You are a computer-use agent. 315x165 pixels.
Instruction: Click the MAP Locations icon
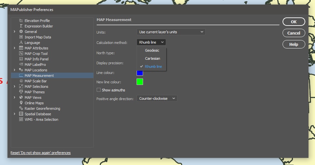point(21,70)
